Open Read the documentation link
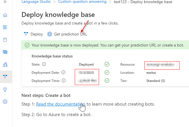This screenshot has height=127, width=189. click(x=61, y=104)
